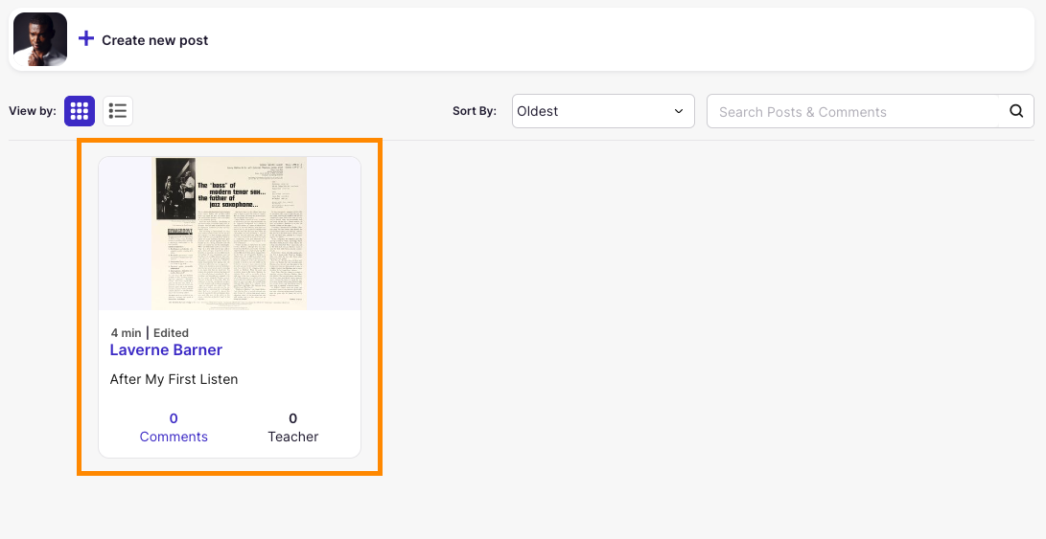Viewport: 1046px width, 539px height.
Task: Click the Edited indicator on the post
Action: [171, 333]
